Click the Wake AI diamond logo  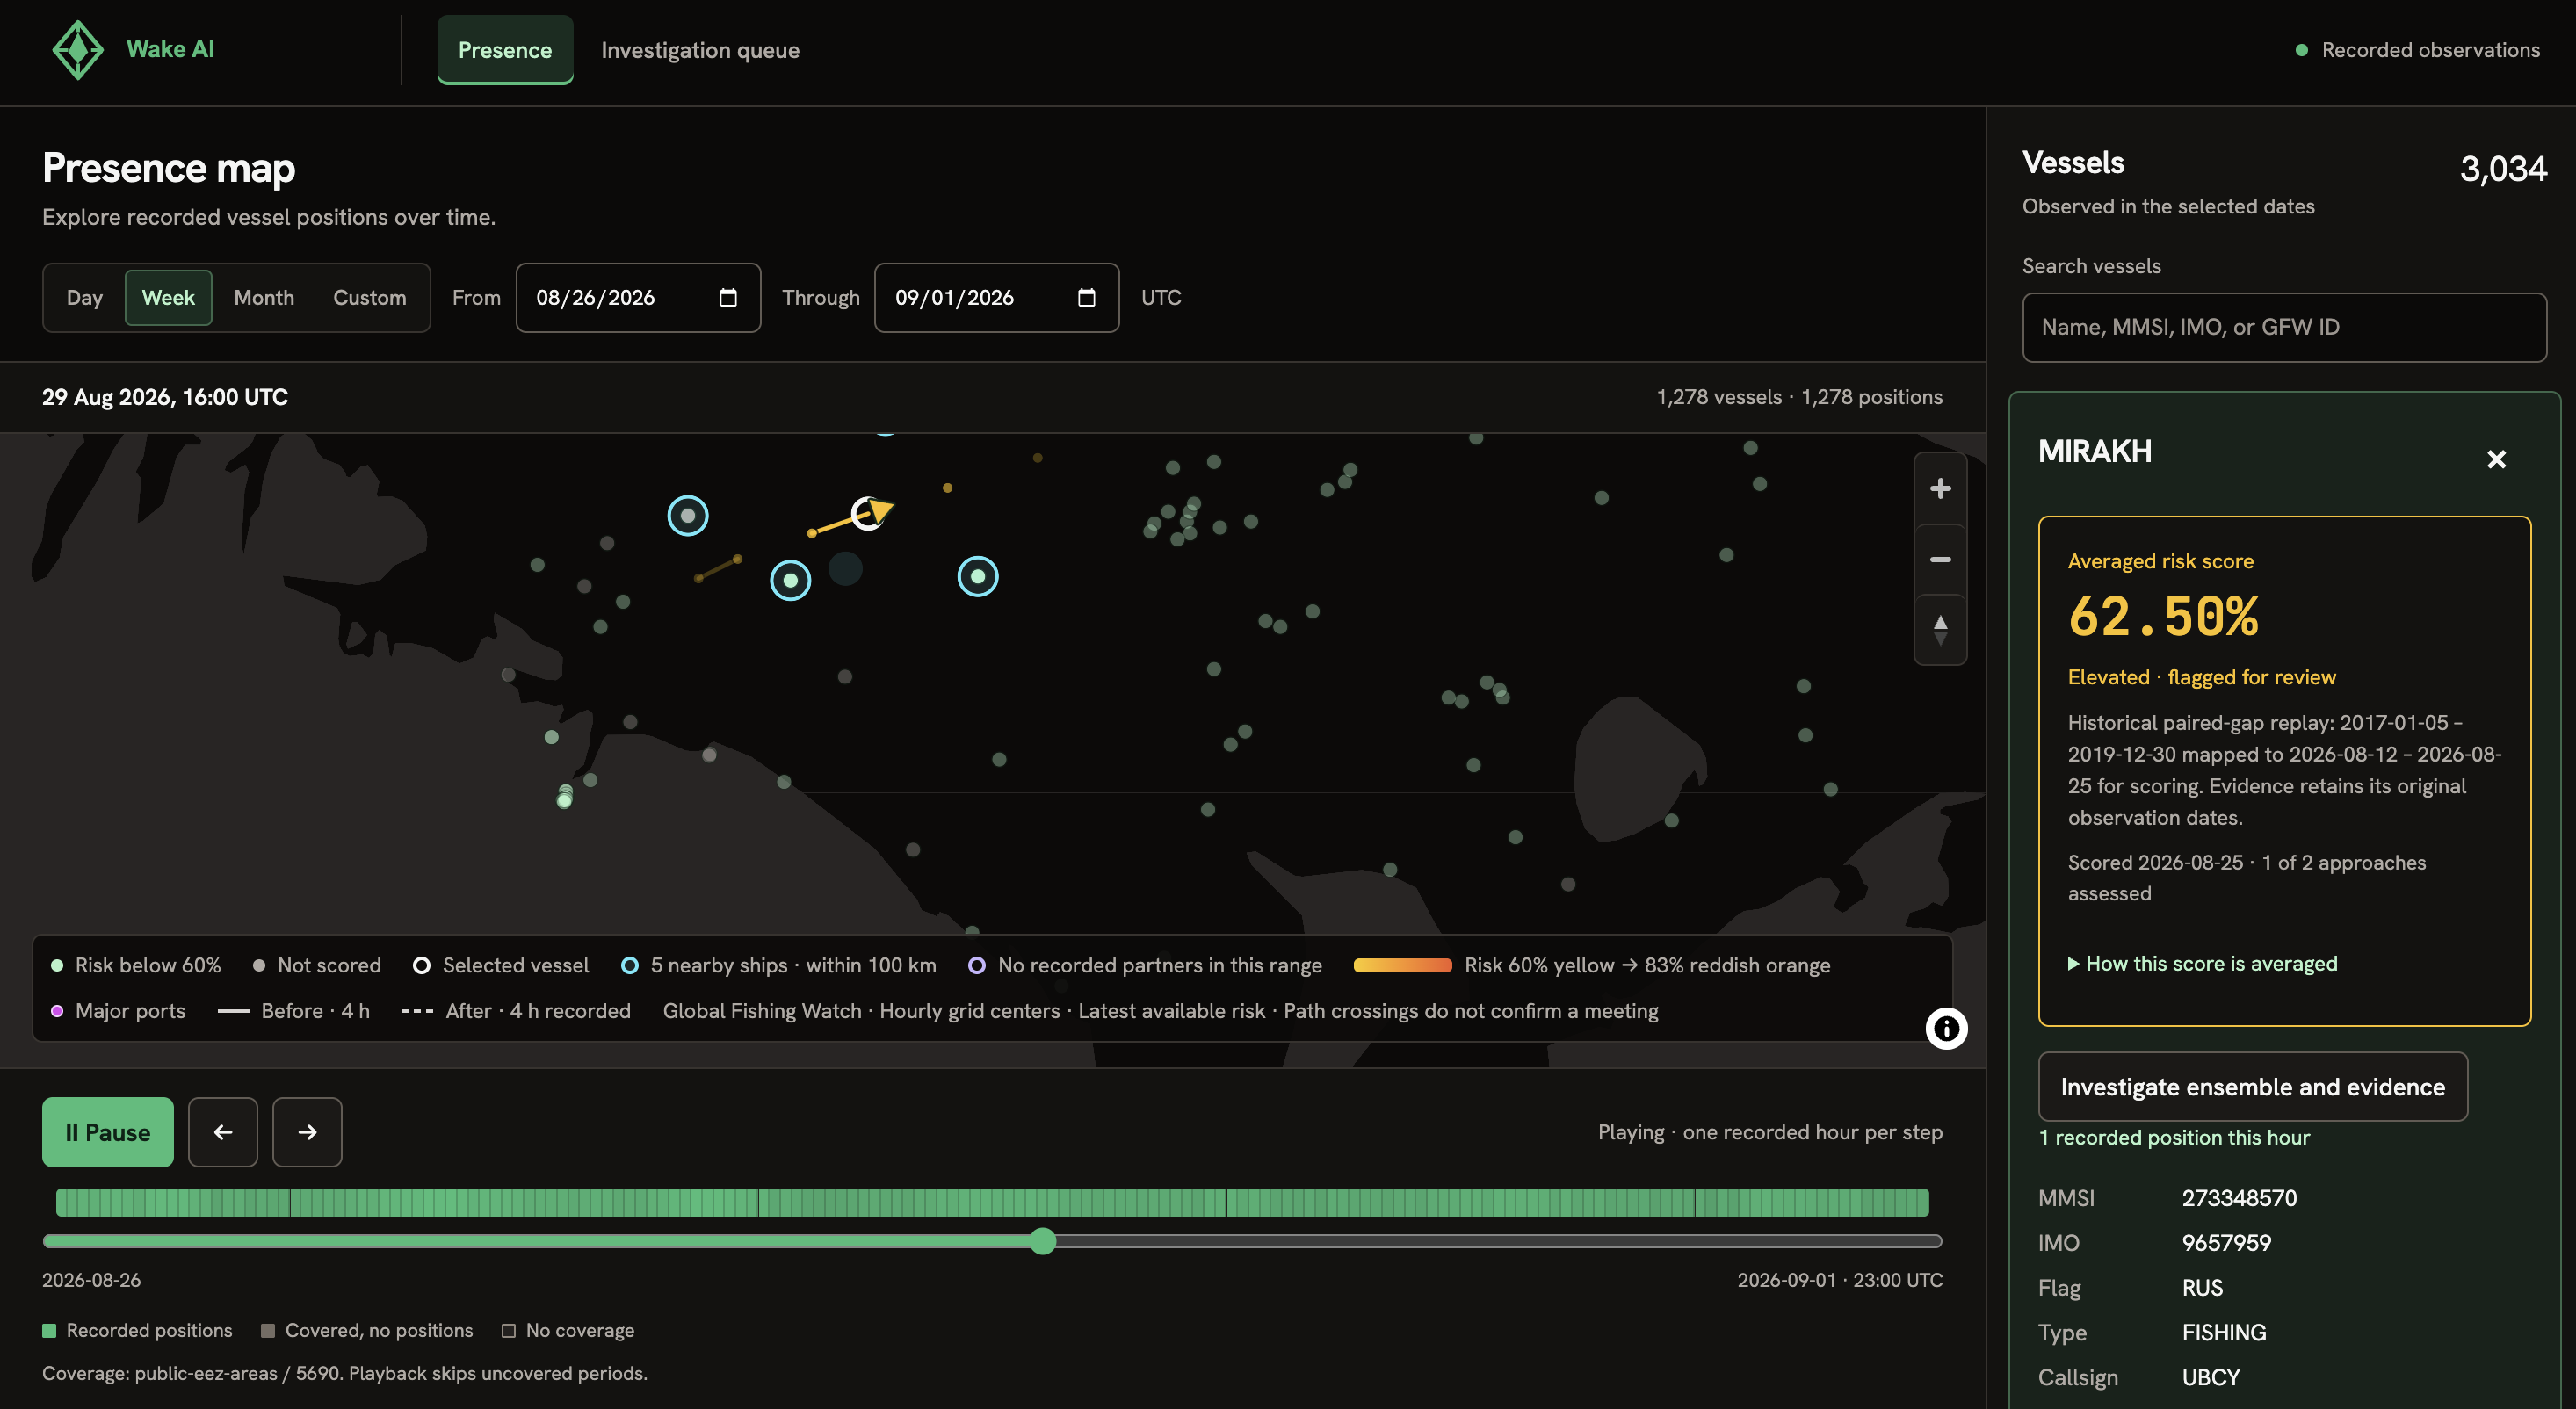pos(77,49)
